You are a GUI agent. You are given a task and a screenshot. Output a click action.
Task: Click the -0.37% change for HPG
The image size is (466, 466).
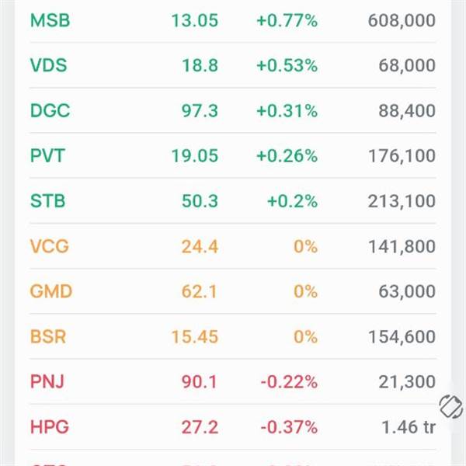click(x=288, y=426)
